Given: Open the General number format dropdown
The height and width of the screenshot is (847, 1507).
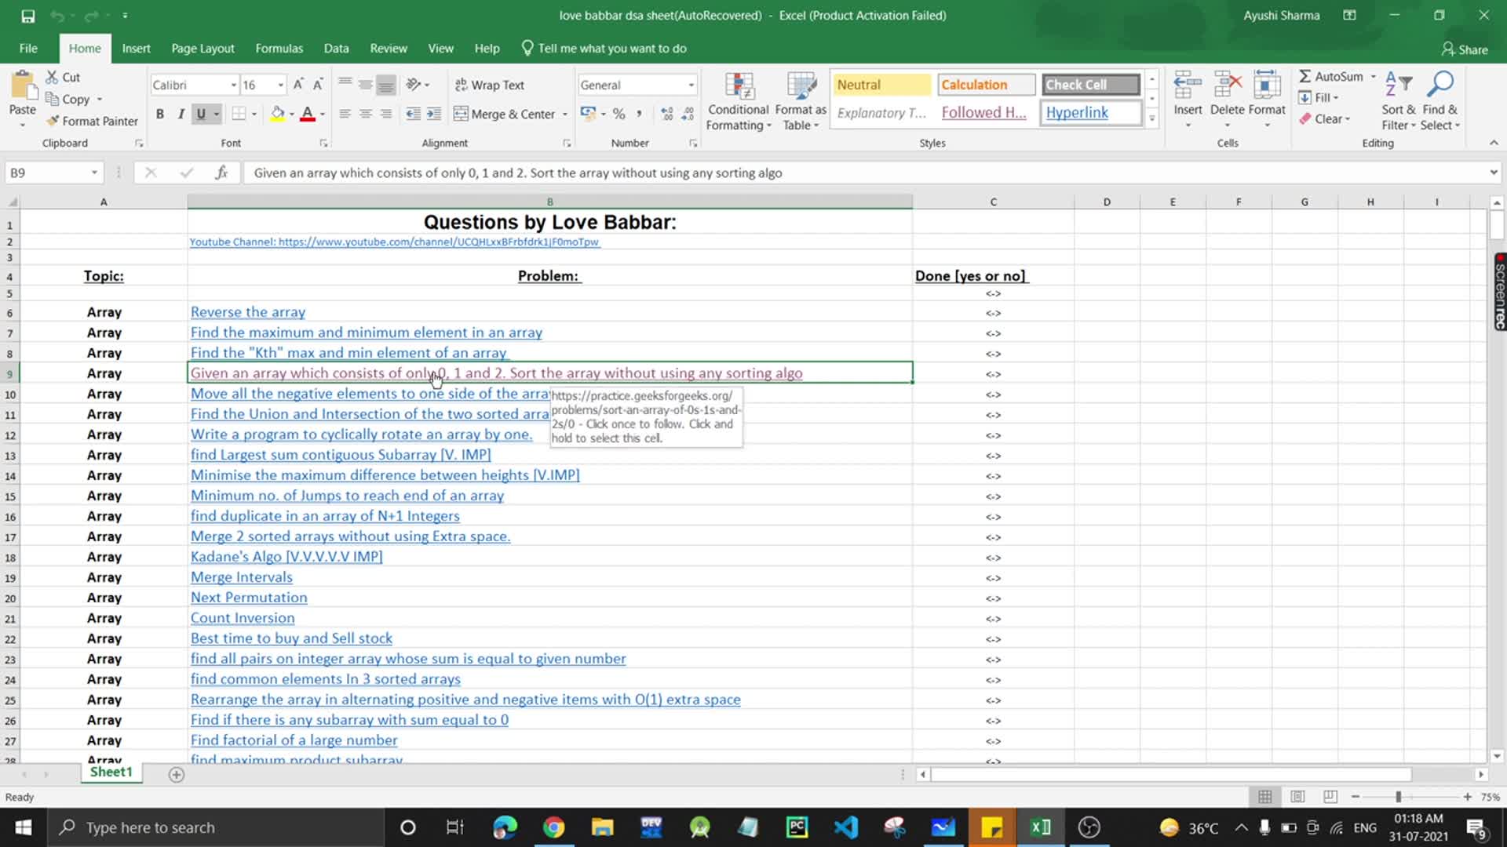Looking at the screenshot, I should pyautogui.click(x=691, y=85).
